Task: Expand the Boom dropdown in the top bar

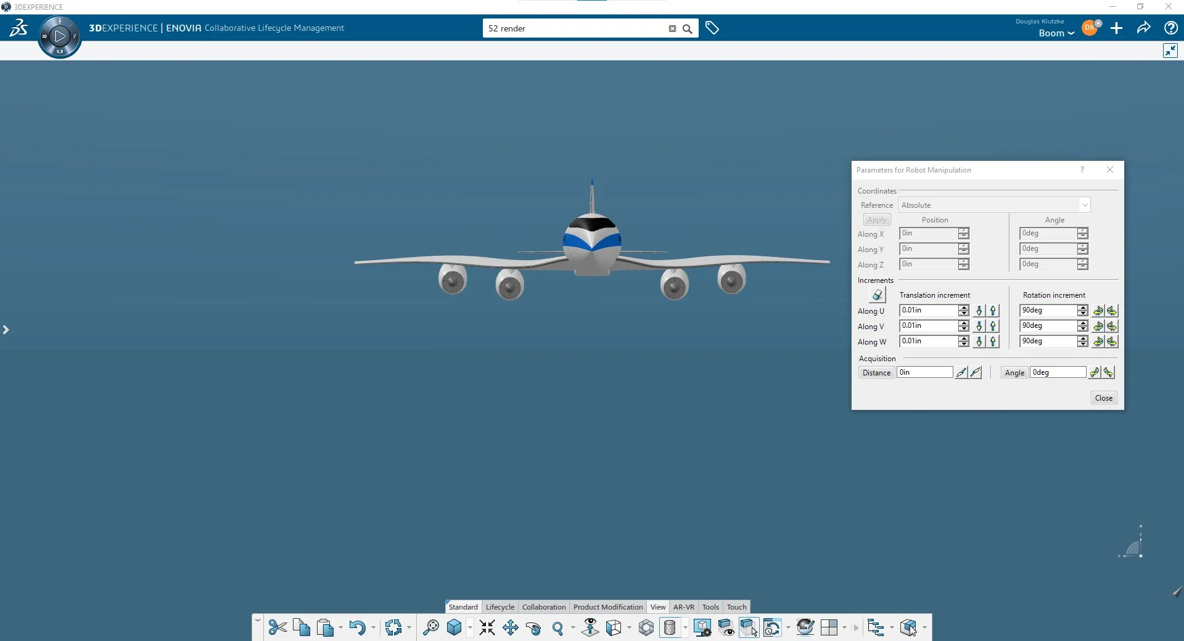Action: coord(1056,33)
